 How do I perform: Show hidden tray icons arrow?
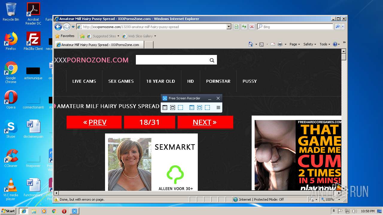pyautogui.click(x=334, y=211)
